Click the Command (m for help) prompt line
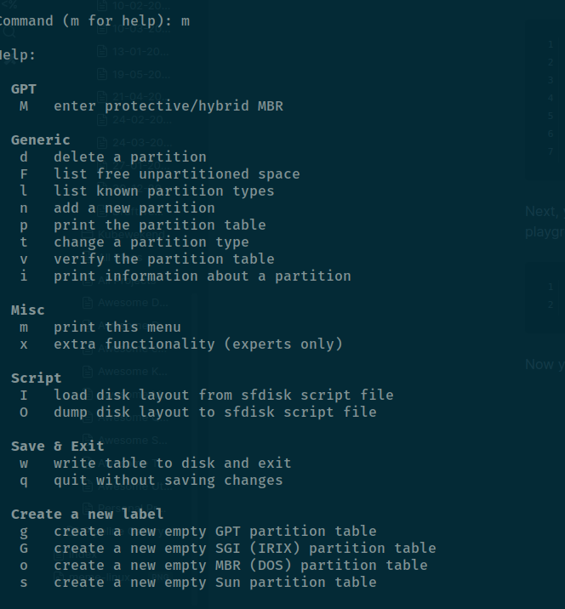 click(x=94, y=21)
